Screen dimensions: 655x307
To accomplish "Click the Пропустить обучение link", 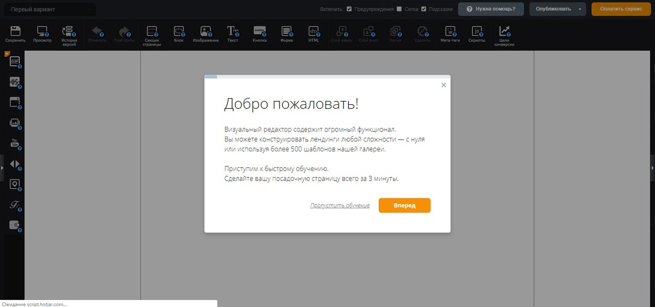I will pos(340,205).
